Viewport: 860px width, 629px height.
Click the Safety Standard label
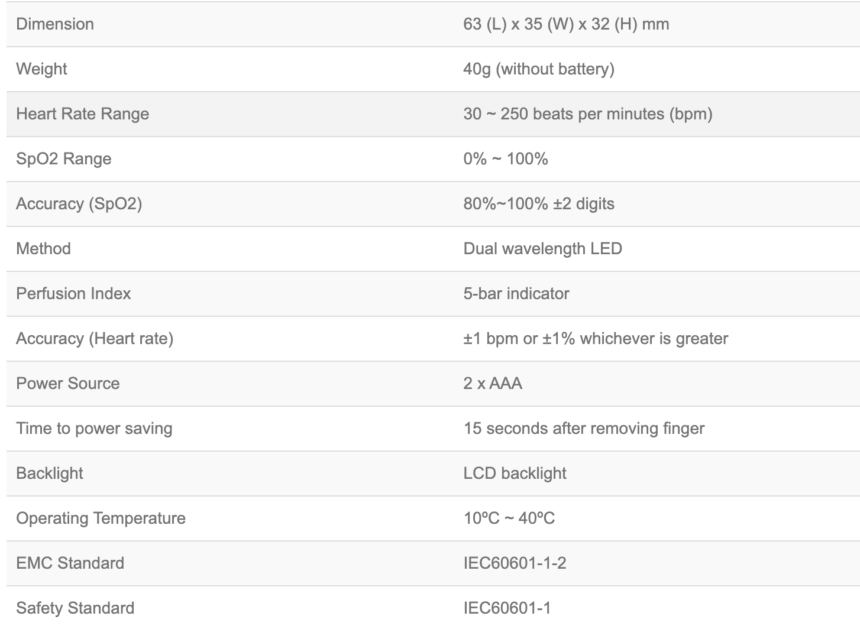pos(75,608)
